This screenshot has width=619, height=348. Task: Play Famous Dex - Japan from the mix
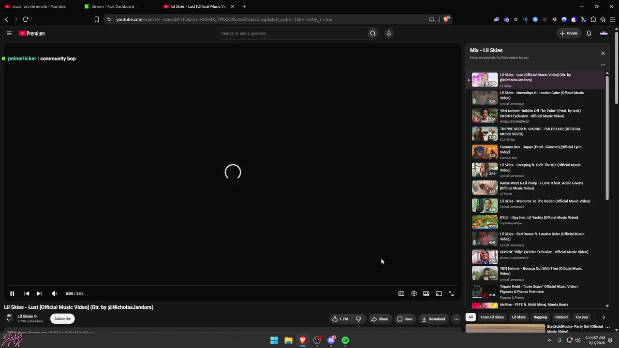click(535, 151)
